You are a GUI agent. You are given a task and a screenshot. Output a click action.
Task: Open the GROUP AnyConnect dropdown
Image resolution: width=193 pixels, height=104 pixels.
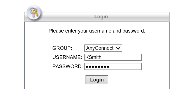click(x=103, y=48)
